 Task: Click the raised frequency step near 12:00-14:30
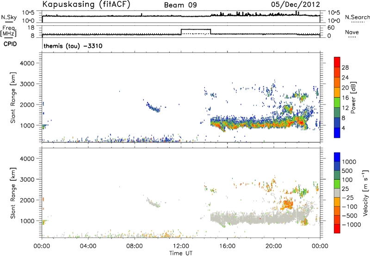(x=196, y=30)
